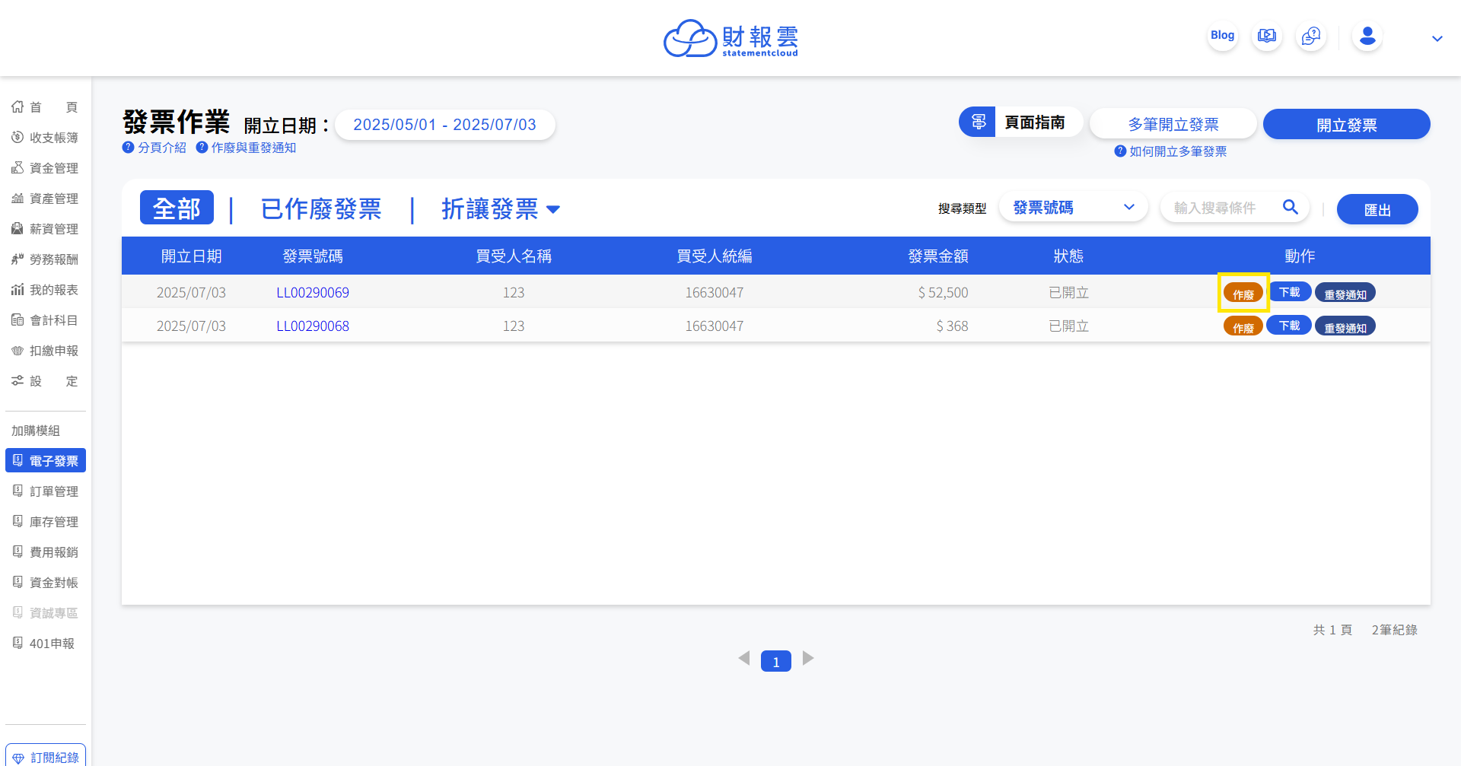Screen dimensions: 1461x766
Task: Open invoice LL00290069 link
Action: point(313,293)
